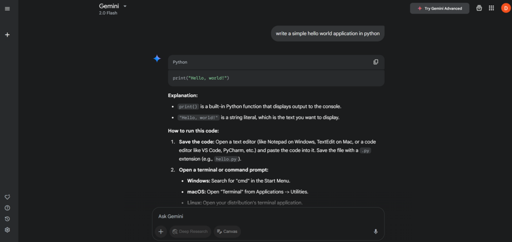Click the Ask Gemini input field
The width and height of the screenshot is (512, 242).
265,216
